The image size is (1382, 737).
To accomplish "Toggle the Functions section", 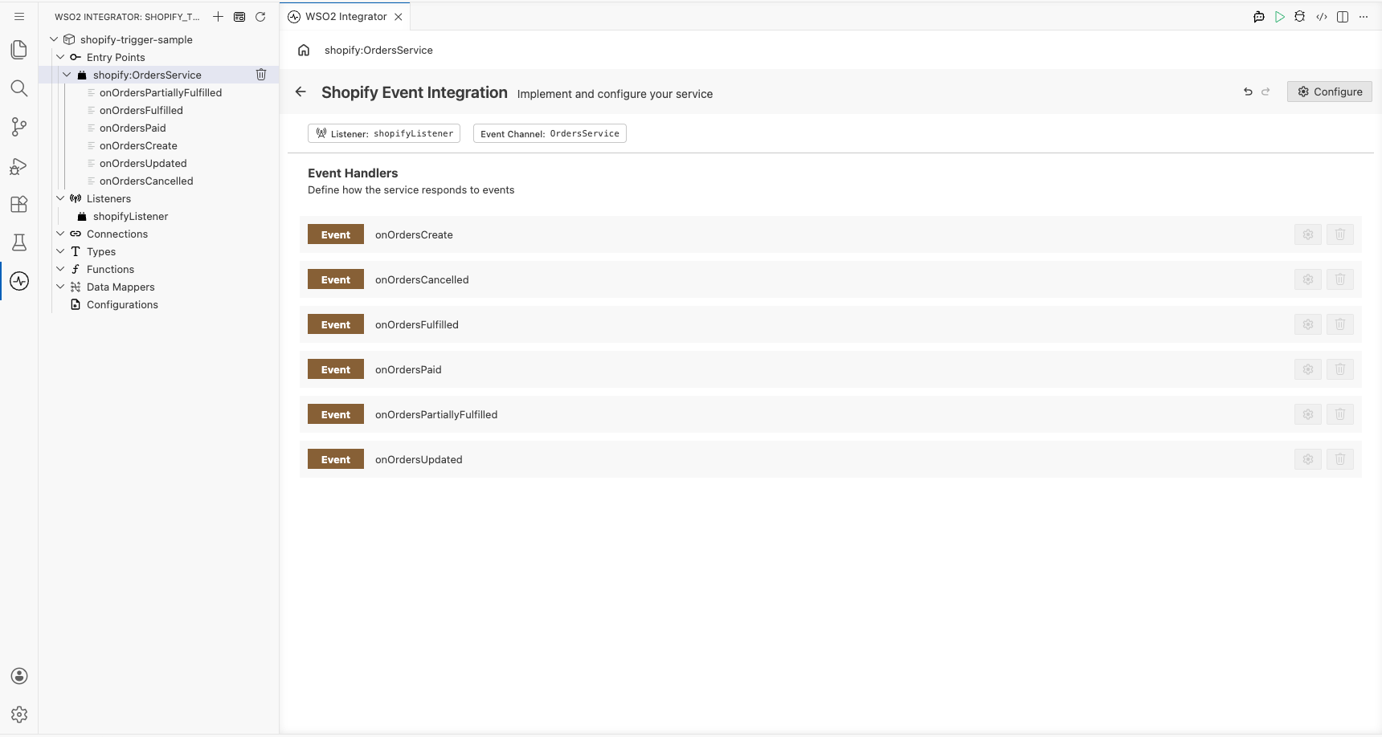I will coord(60,269).
